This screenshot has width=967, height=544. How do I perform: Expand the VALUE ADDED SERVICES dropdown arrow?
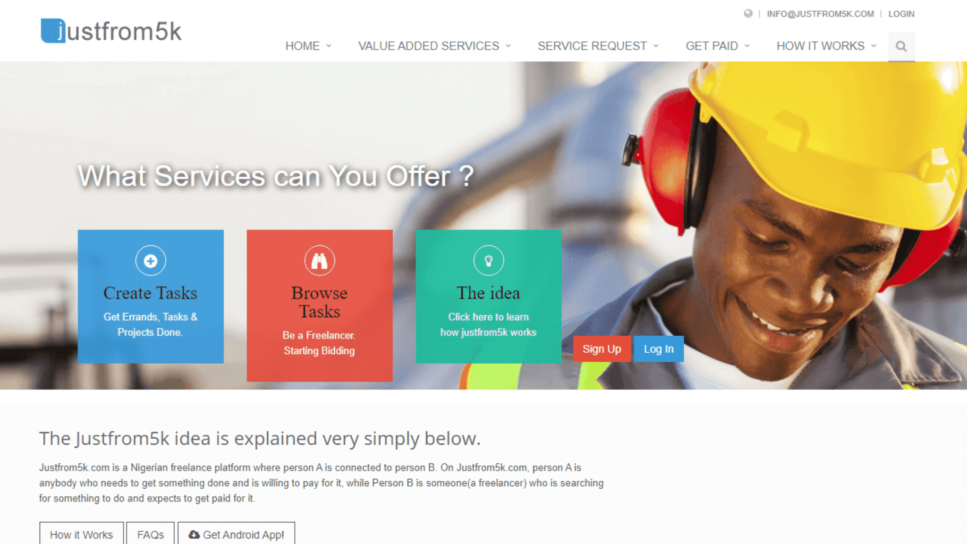coord(509,46)
